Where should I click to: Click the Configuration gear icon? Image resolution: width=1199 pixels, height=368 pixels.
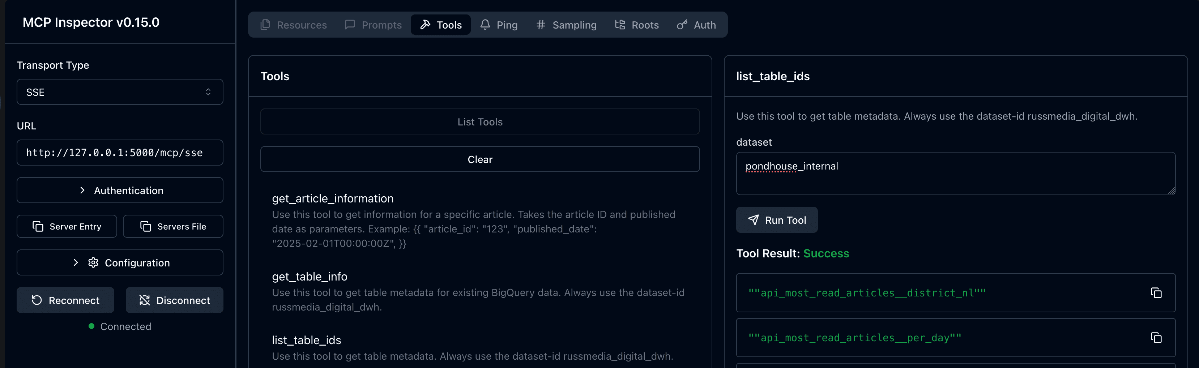(x=93, y=262)
